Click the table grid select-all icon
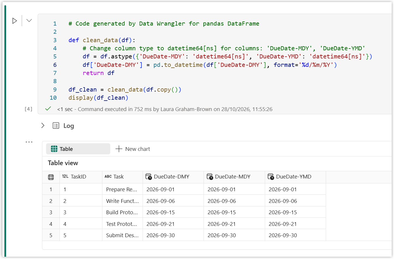The width and height of the screenshot is (394, 259). [51, 177]
